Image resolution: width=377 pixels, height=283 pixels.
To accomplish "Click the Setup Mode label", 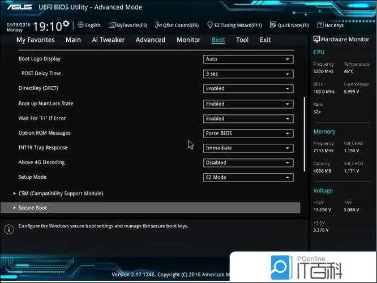I will click(x=32, y=177).
